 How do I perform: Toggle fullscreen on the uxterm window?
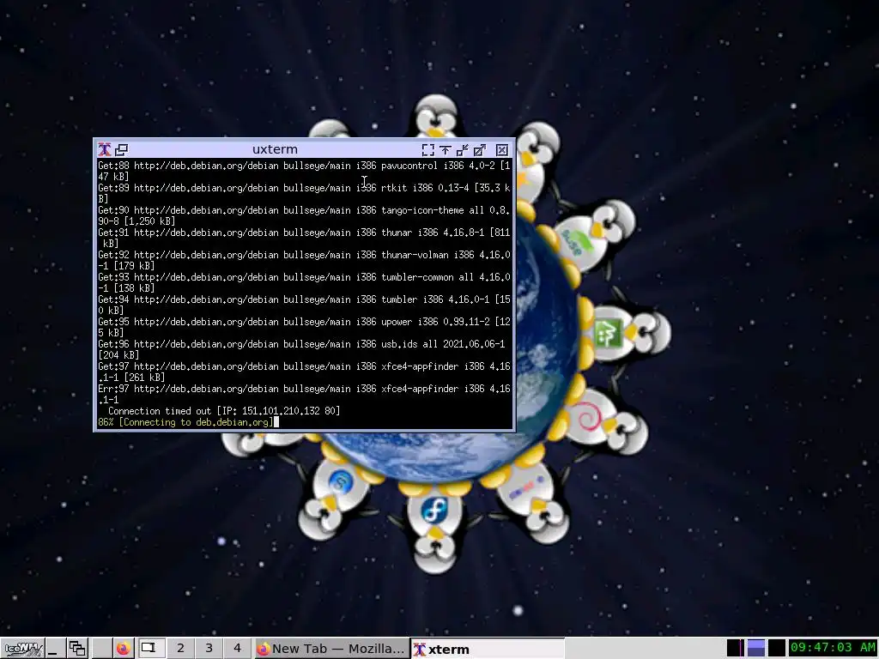click(x=427, y=149)
